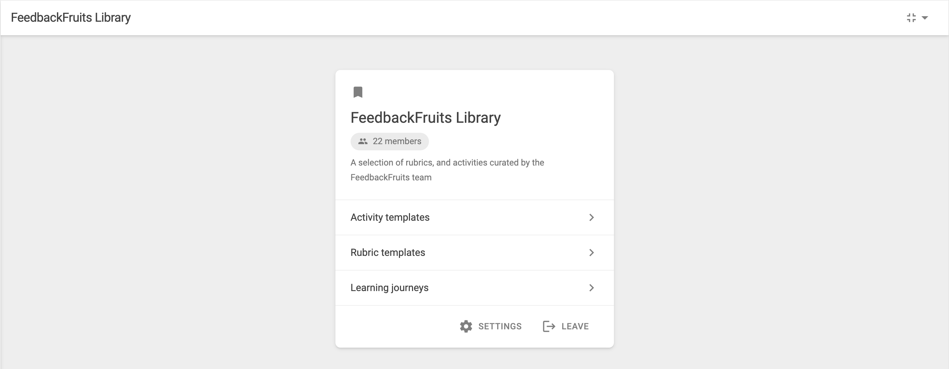Expand the chevron beside Activity templates
Screen dimensions: 949x369
591,217
